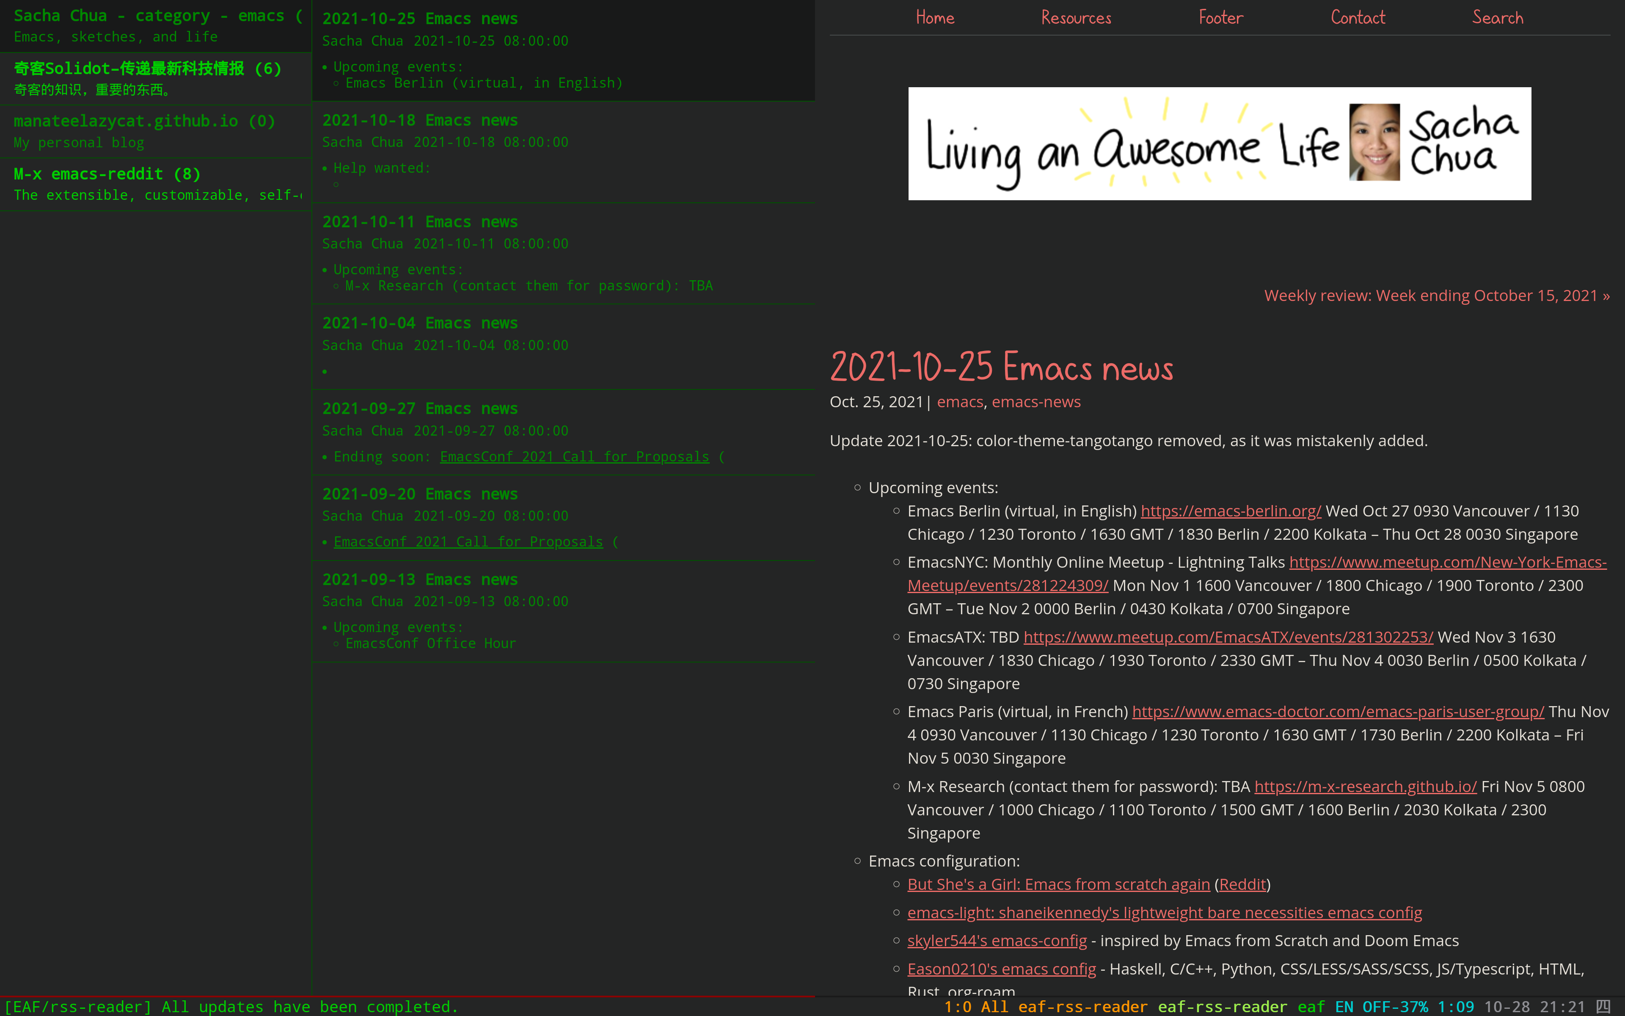Go to the Footer nav link

pos(1220,17)
